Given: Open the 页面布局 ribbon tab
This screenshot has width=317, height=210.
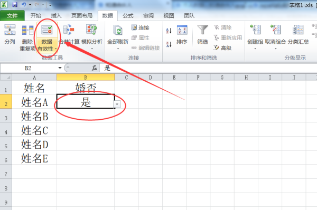Looking at the screenshot, I should tap(82, 15).
